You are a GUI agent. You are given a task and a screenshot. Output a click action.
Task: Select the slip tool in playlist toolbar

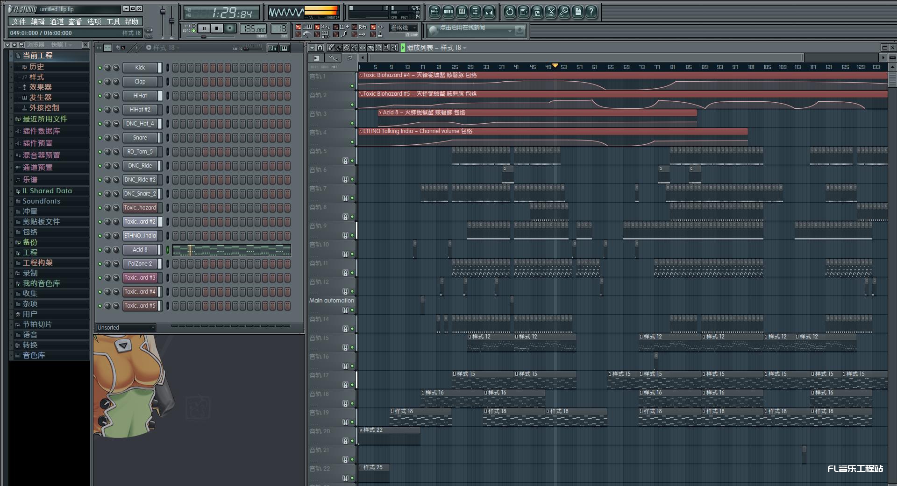[363, 48]
